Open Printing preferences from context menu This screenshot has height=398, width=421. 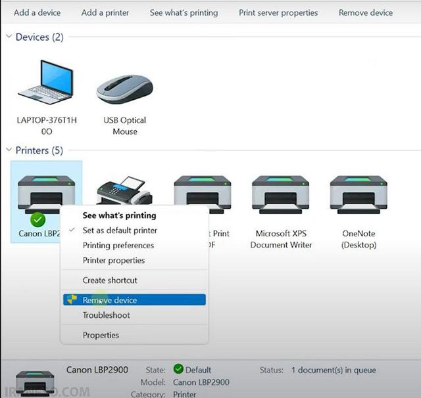pyautogui.click(x=134, y=246)
